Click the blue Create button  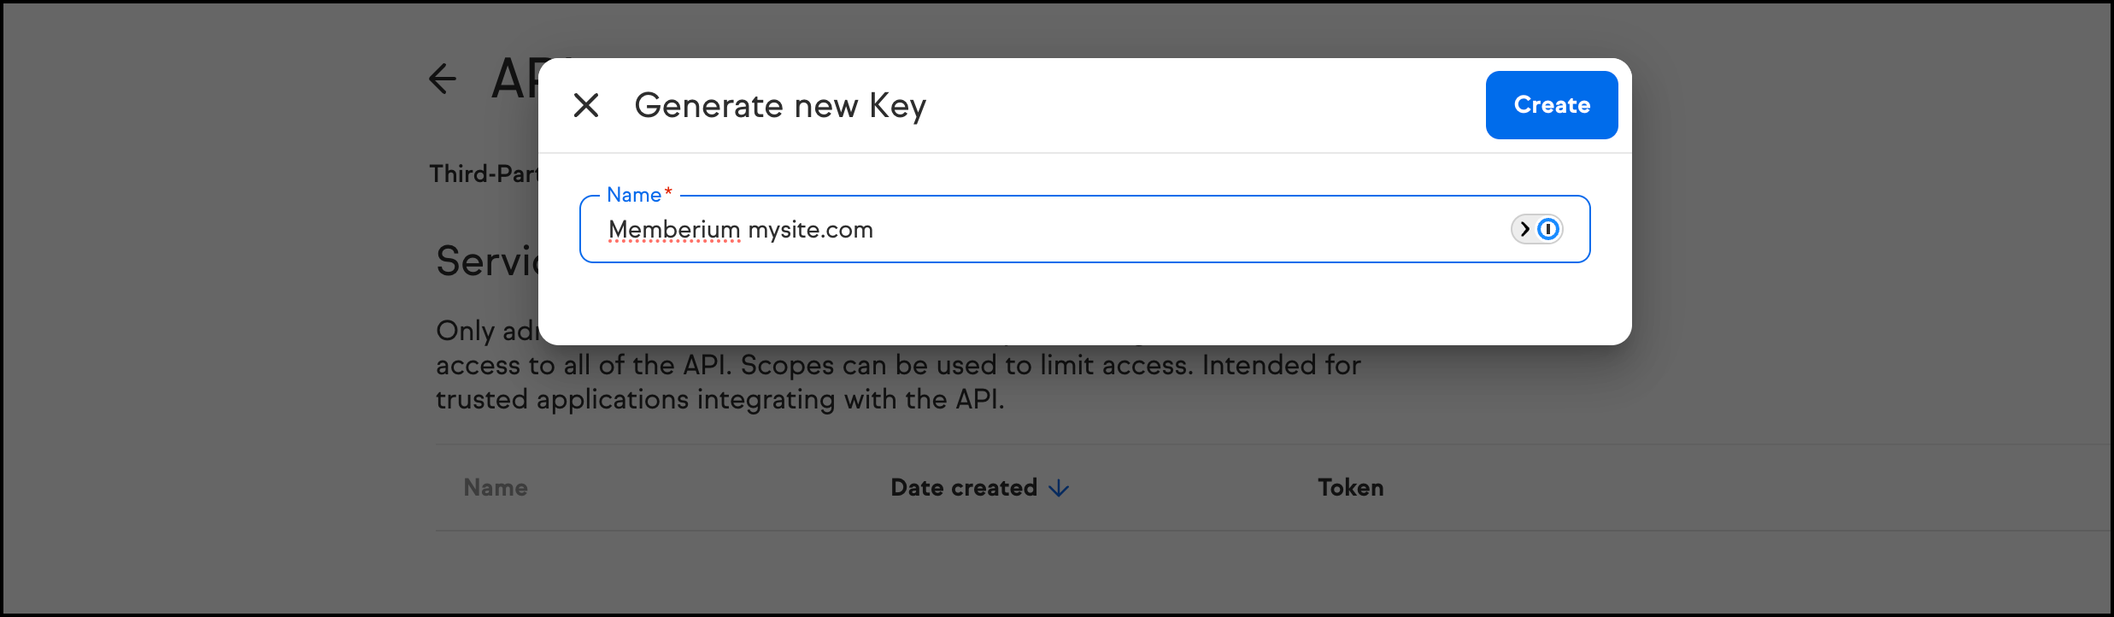(1552, 105)
